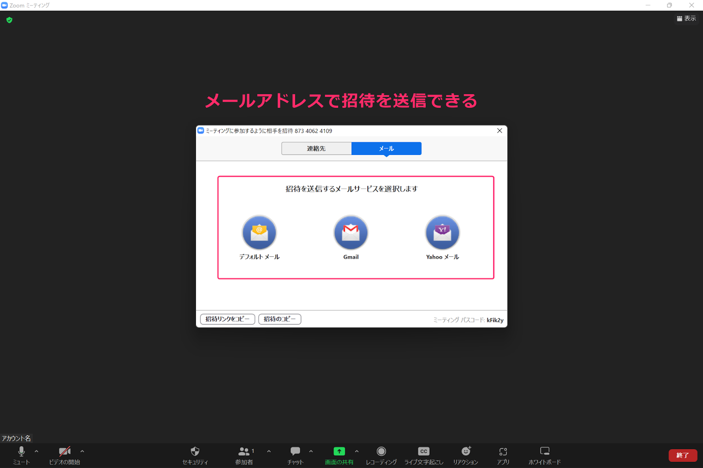Open live transcript CC options
Viewport: 703px width, 468px height.
click(424, 455)
